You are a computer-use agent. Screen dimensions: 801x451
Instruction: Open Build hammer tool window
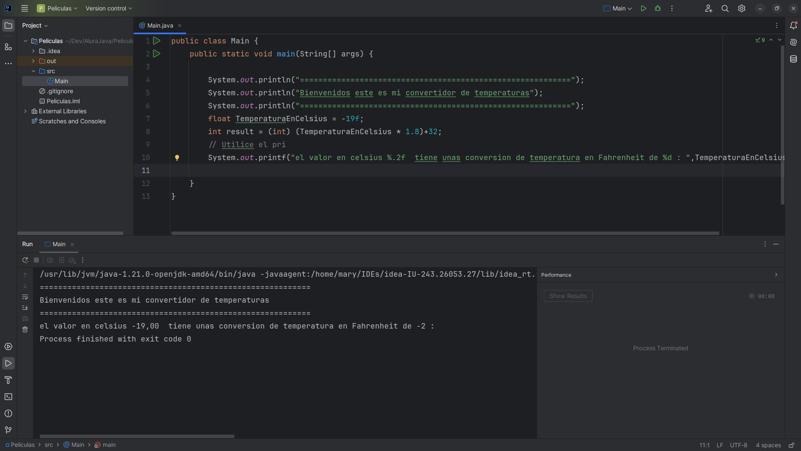8,380
